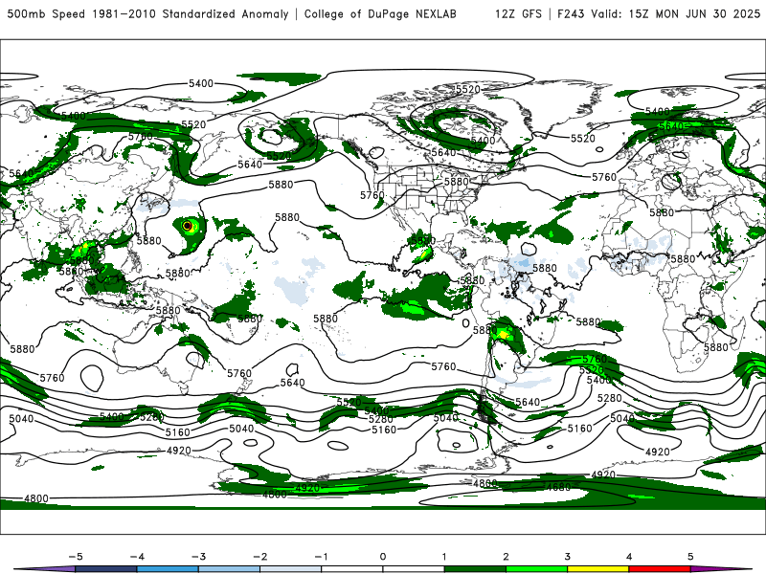Click the '-5' colorbar tick label
The image size is (766, 574).
[76, 557]
